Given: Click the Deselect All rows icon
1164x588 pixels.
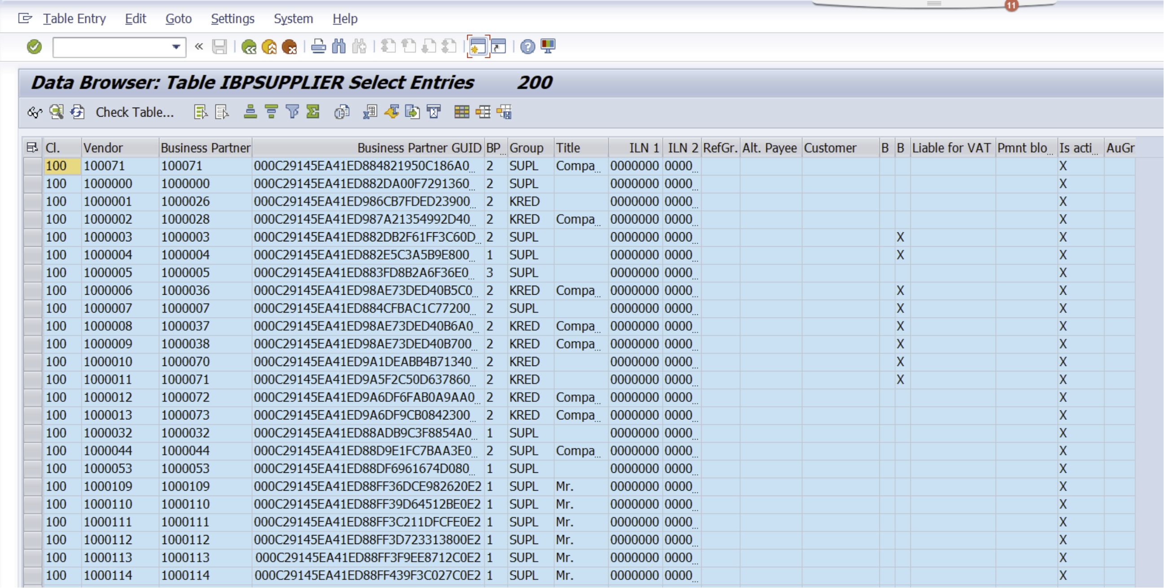Looking at the screenshot, I should point(222,112).
